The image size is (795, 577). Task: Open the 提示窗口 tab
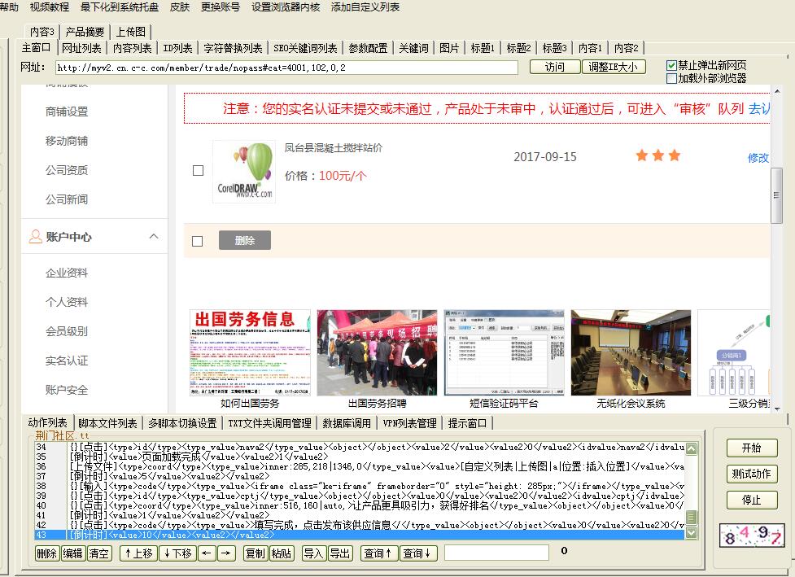point(467,423)
